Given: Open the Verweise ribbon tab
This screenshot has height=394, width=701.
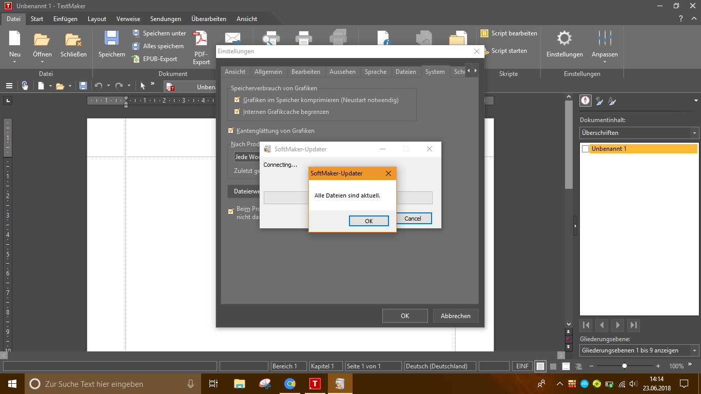Looking at the screenshot, I should pyautogui.click(x=128, y=19).
